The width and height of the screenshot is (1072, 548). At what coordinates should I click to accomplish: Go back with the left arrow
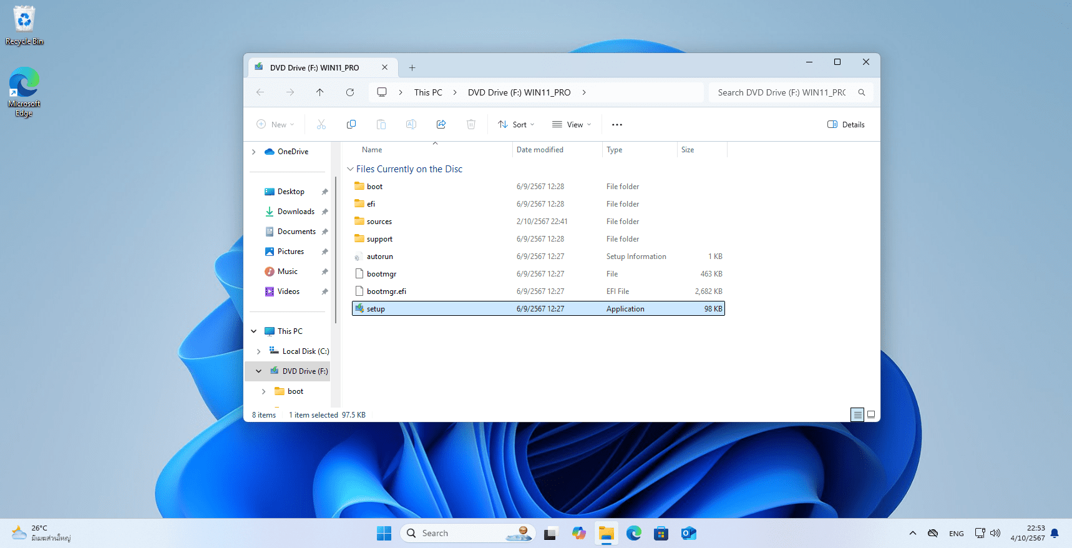260,92
